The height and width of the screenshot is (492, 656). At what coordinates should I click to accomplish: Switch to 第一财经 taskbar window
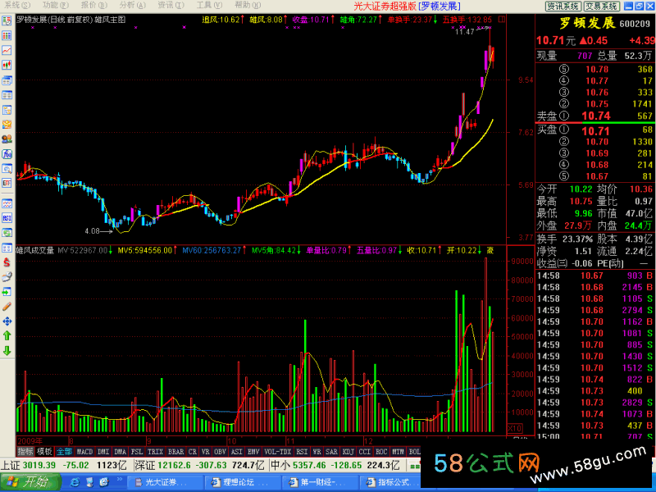(321, 482)
